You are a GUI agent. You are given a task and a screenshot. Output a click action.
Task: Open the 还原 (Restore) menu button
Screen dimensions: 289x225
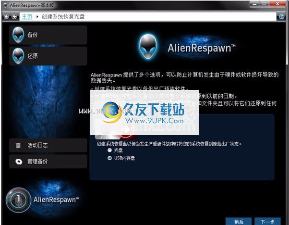coord(48,56)
